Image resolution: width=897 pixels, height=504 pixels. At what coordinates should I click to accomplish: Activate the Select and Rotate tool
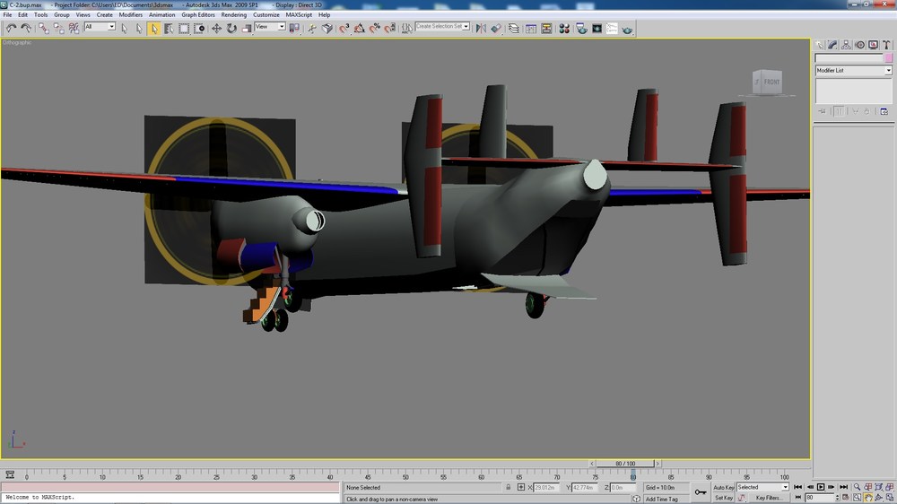pyautogui.click(x=231, y=28)
